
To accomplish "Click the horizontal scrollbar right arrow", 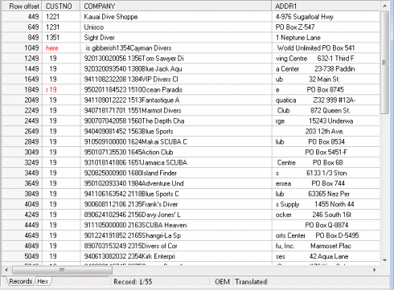I will point(375,270).
